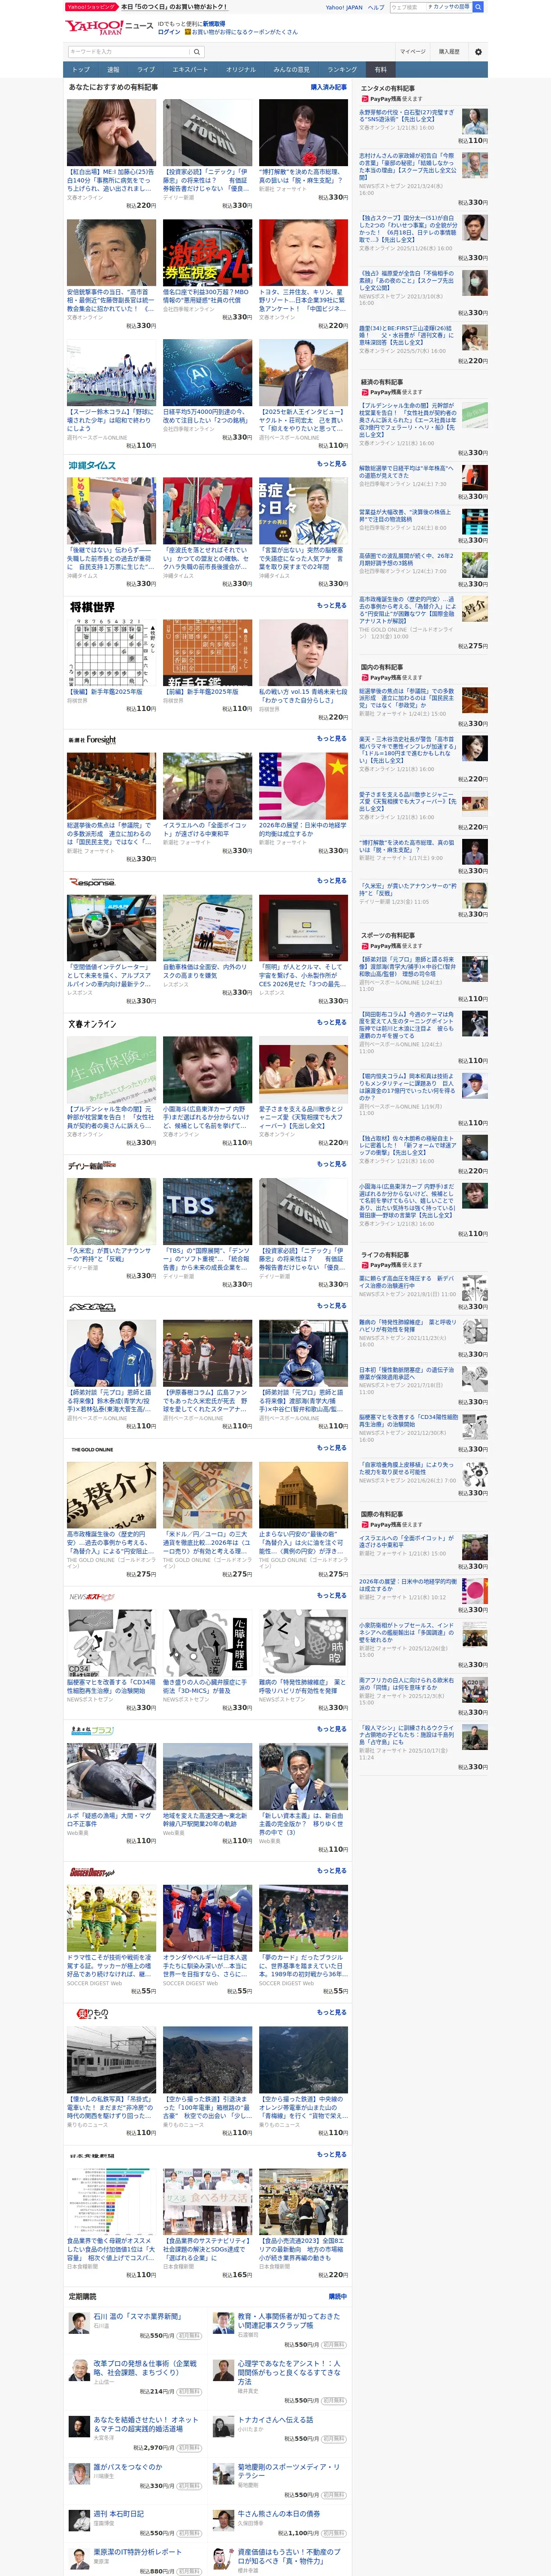The width and height of the screenshot is (551, 2576).
Task: Click the ログイン link
Action: tap(169, 32)
